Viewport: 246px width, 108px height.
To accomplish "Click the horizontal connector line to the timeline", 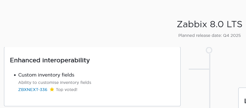I will (199, 69).
